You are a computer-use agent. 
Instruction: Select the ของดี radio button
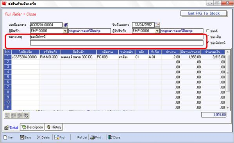click(x=207, y=31)
